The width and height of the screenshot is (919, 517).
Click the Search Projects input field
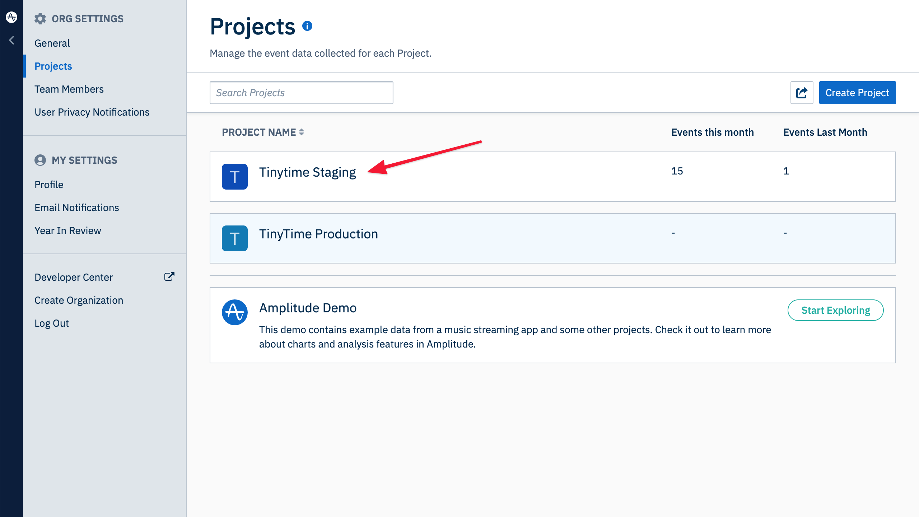302,92
